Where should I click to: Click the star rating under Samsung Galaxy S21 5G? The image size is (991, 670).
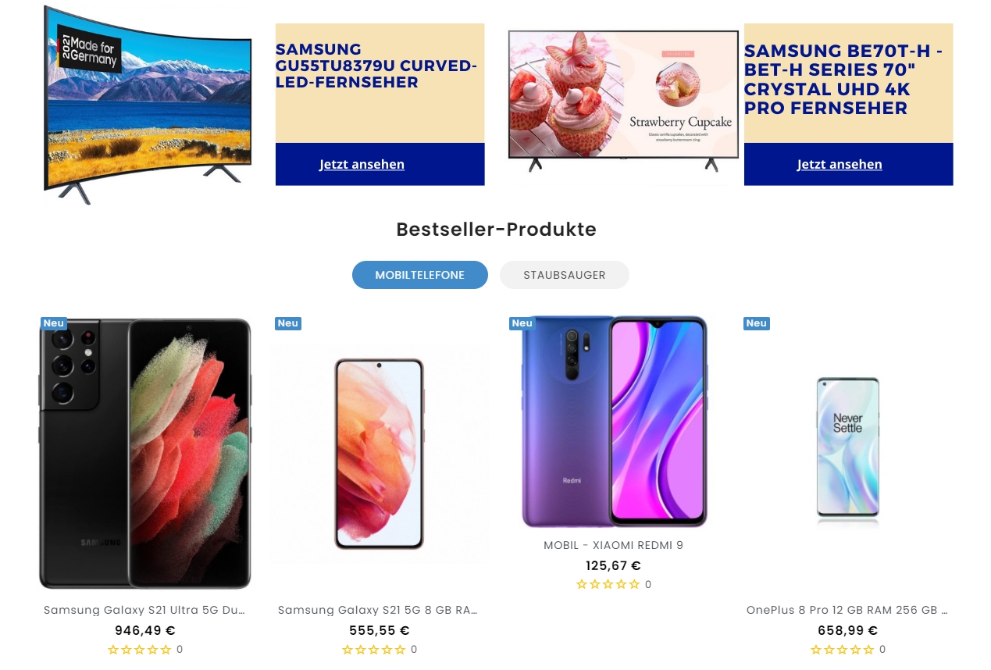click(374, 649)
